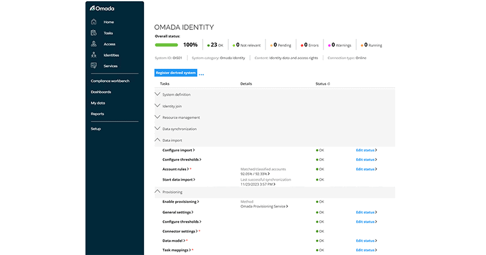The width and height of the screenshot is (486, 255).
Task: Click the 11/23/2023 3:57 PM synchronization link
Action: (x=258, y=184)
